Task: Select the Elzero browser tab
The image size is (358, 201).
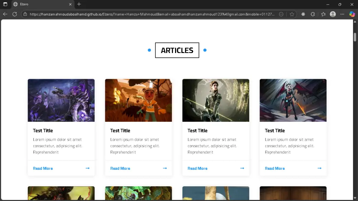Action: (43, 4)
